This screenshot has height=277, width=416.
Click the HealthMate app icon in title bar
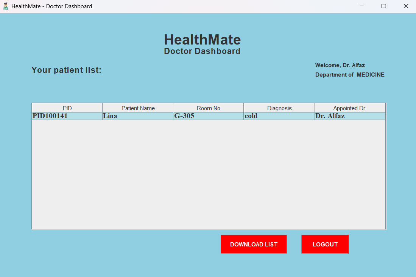coord(6,6)
